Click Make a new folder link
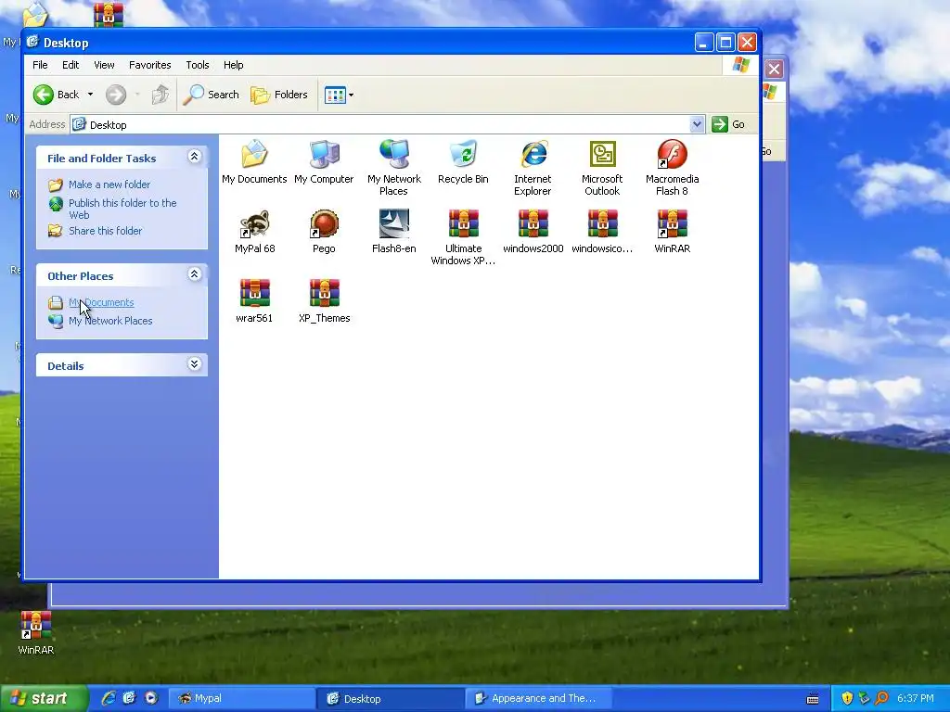950x712 pixels. click(109, 184)
